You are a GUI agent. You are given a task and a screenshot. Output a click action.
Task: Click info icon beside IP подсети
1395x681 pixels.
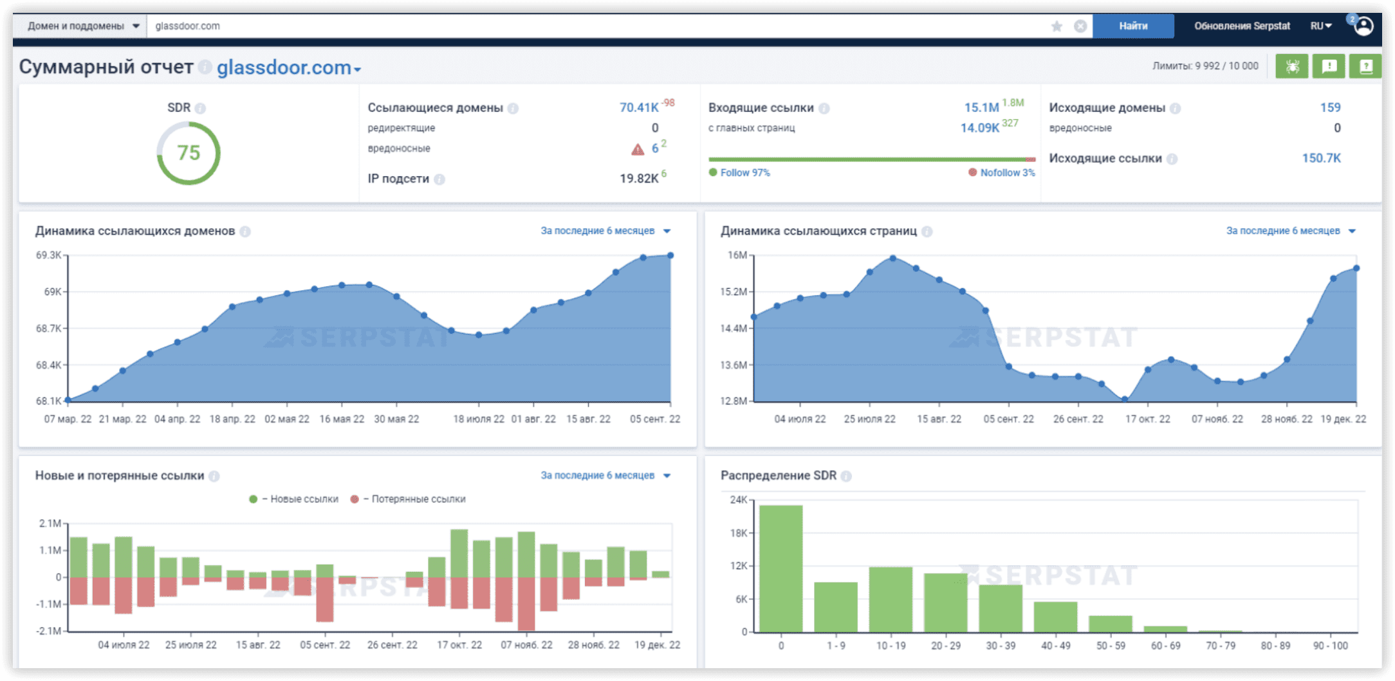439,179
